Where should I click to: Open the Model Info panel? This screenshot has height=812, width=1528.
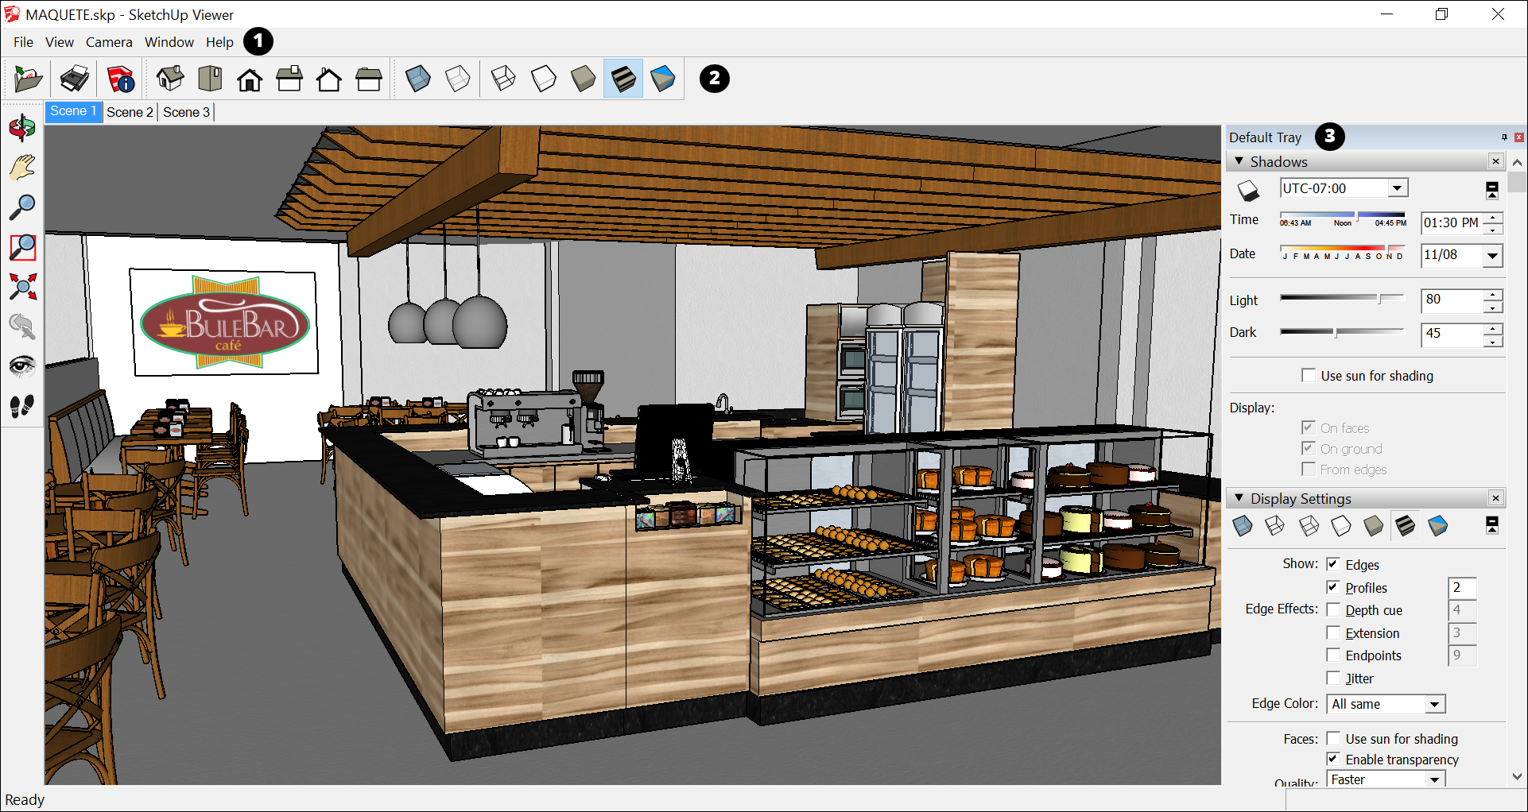121,79
